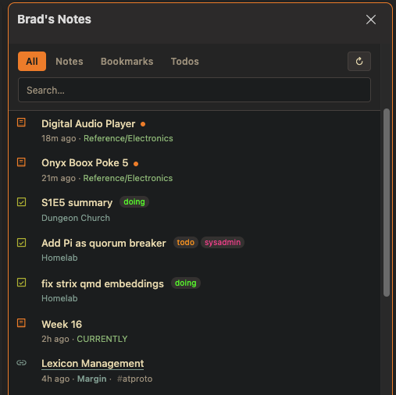
Task: Switch to the Notes tab
Action: tap(70, 62)
